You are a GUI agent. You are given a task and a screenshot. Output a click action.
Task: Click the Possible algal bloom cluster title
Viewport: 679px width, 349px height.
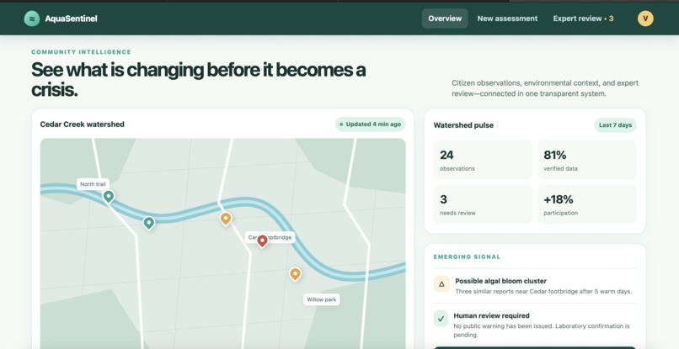point(500,281)
